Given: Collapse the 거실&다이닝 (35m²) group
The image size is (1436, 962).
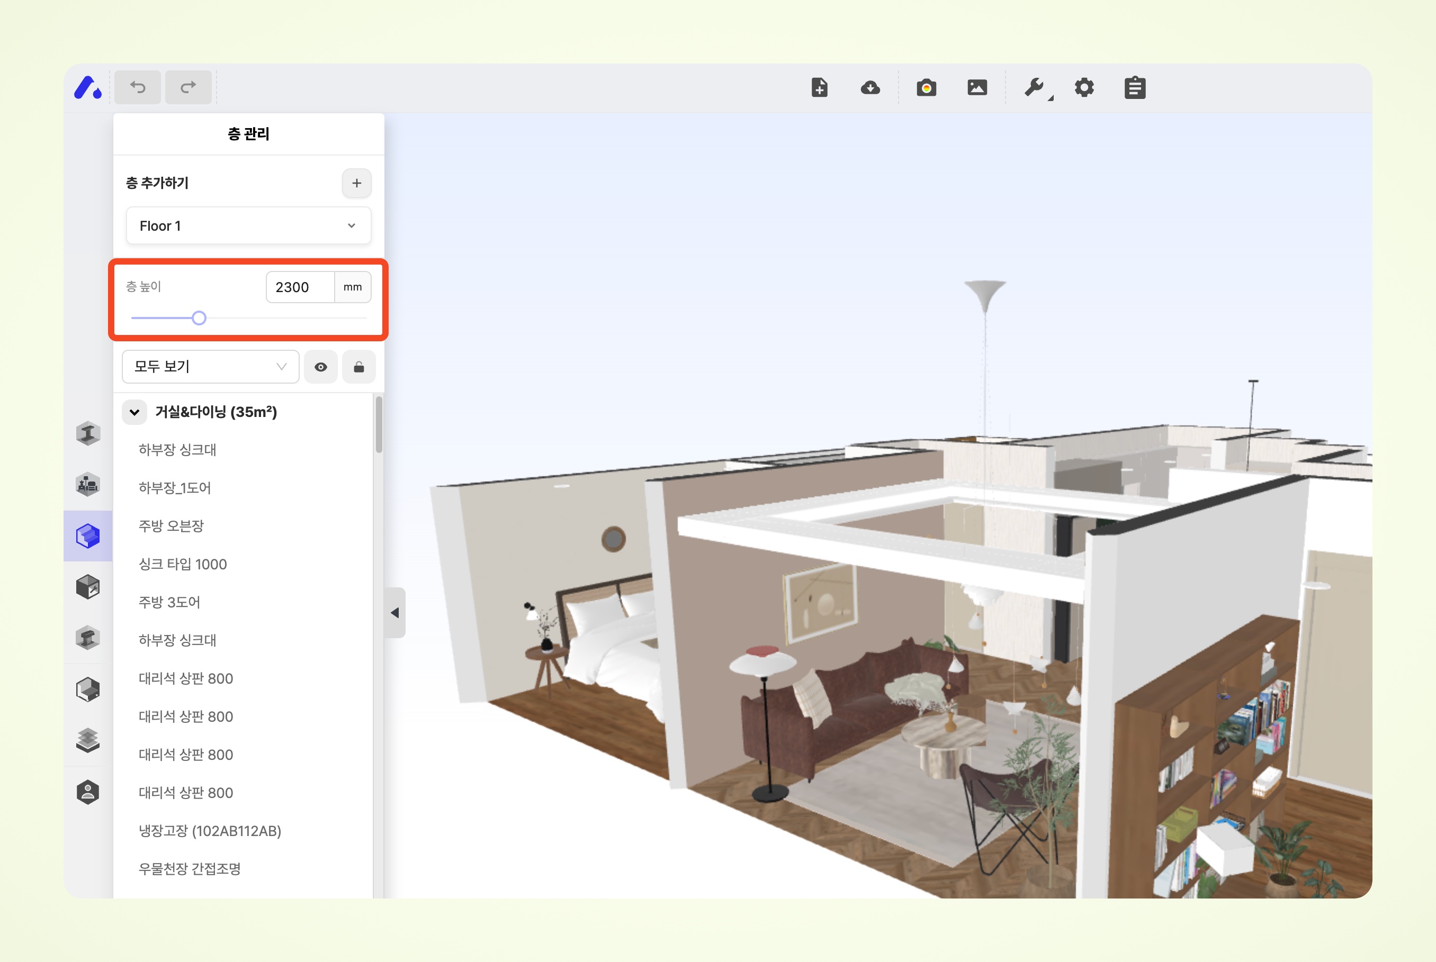Looking at the screenshot, I should 134,412.
